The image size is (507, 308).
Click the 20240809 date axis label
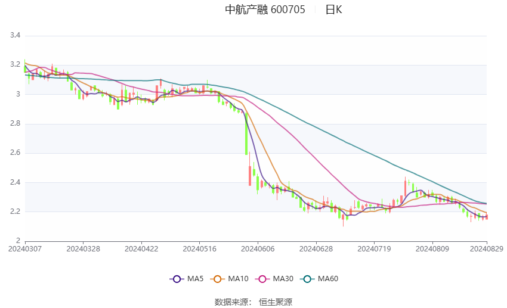432,249
